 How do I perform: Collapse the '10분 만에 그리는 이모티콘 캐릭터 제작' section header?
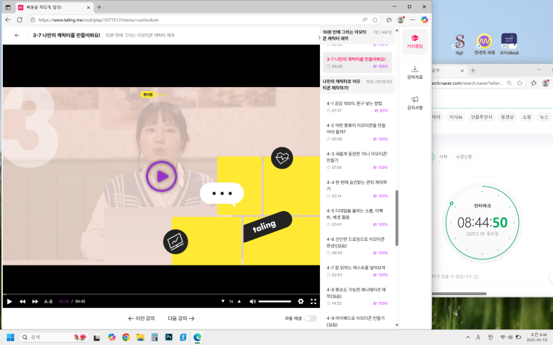point(357,35)
